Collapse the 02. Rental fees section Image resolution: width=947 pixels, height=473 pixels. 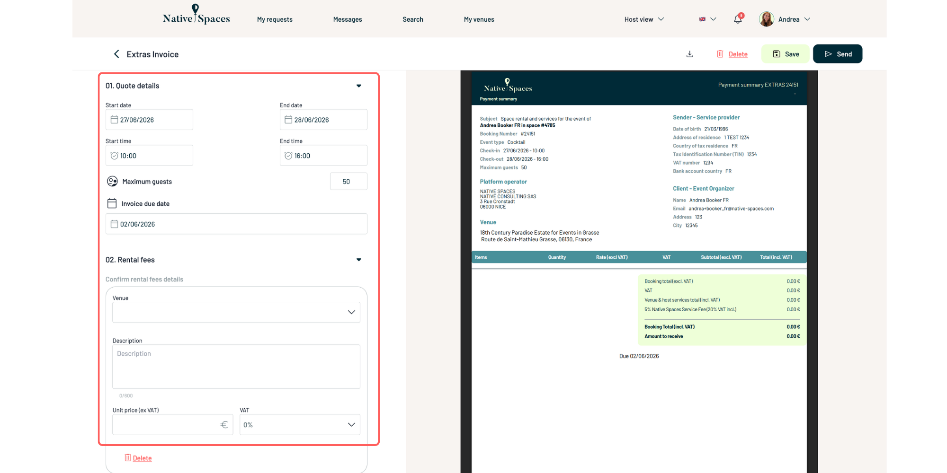pos(359,260)
